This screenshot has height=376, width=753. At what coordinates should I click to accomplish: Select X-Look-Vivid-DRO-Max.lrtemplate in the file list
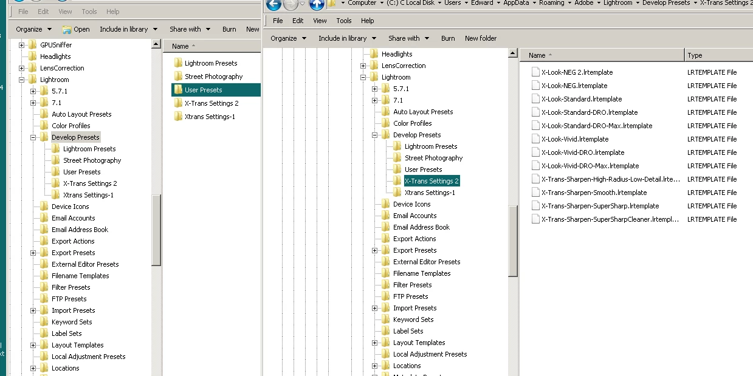590,166
